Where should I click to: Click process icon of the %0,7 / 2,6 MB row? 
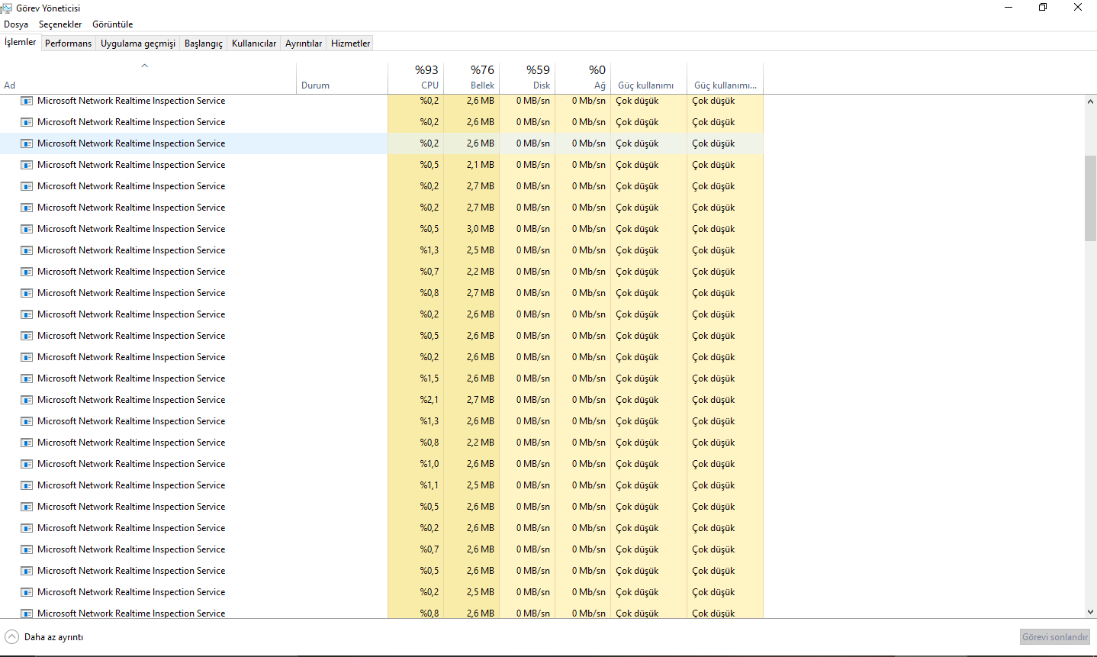click(27, 549)
